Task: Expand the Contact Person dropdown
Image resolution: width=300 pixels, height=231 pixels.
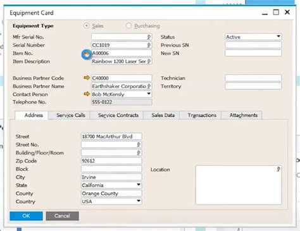Action: [149, 94]
